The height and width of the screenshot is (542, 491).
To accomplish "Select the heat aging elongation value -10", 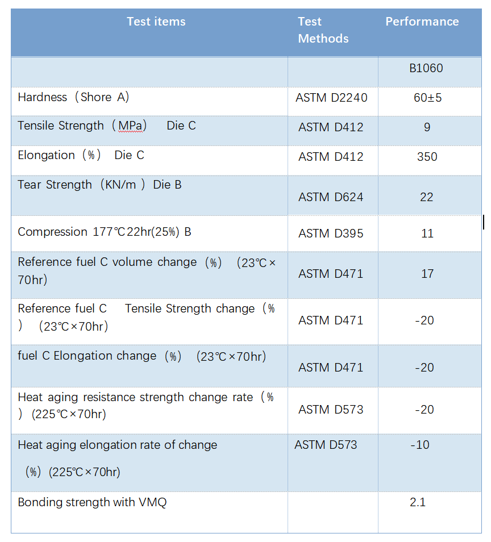I will coord(420,445).
